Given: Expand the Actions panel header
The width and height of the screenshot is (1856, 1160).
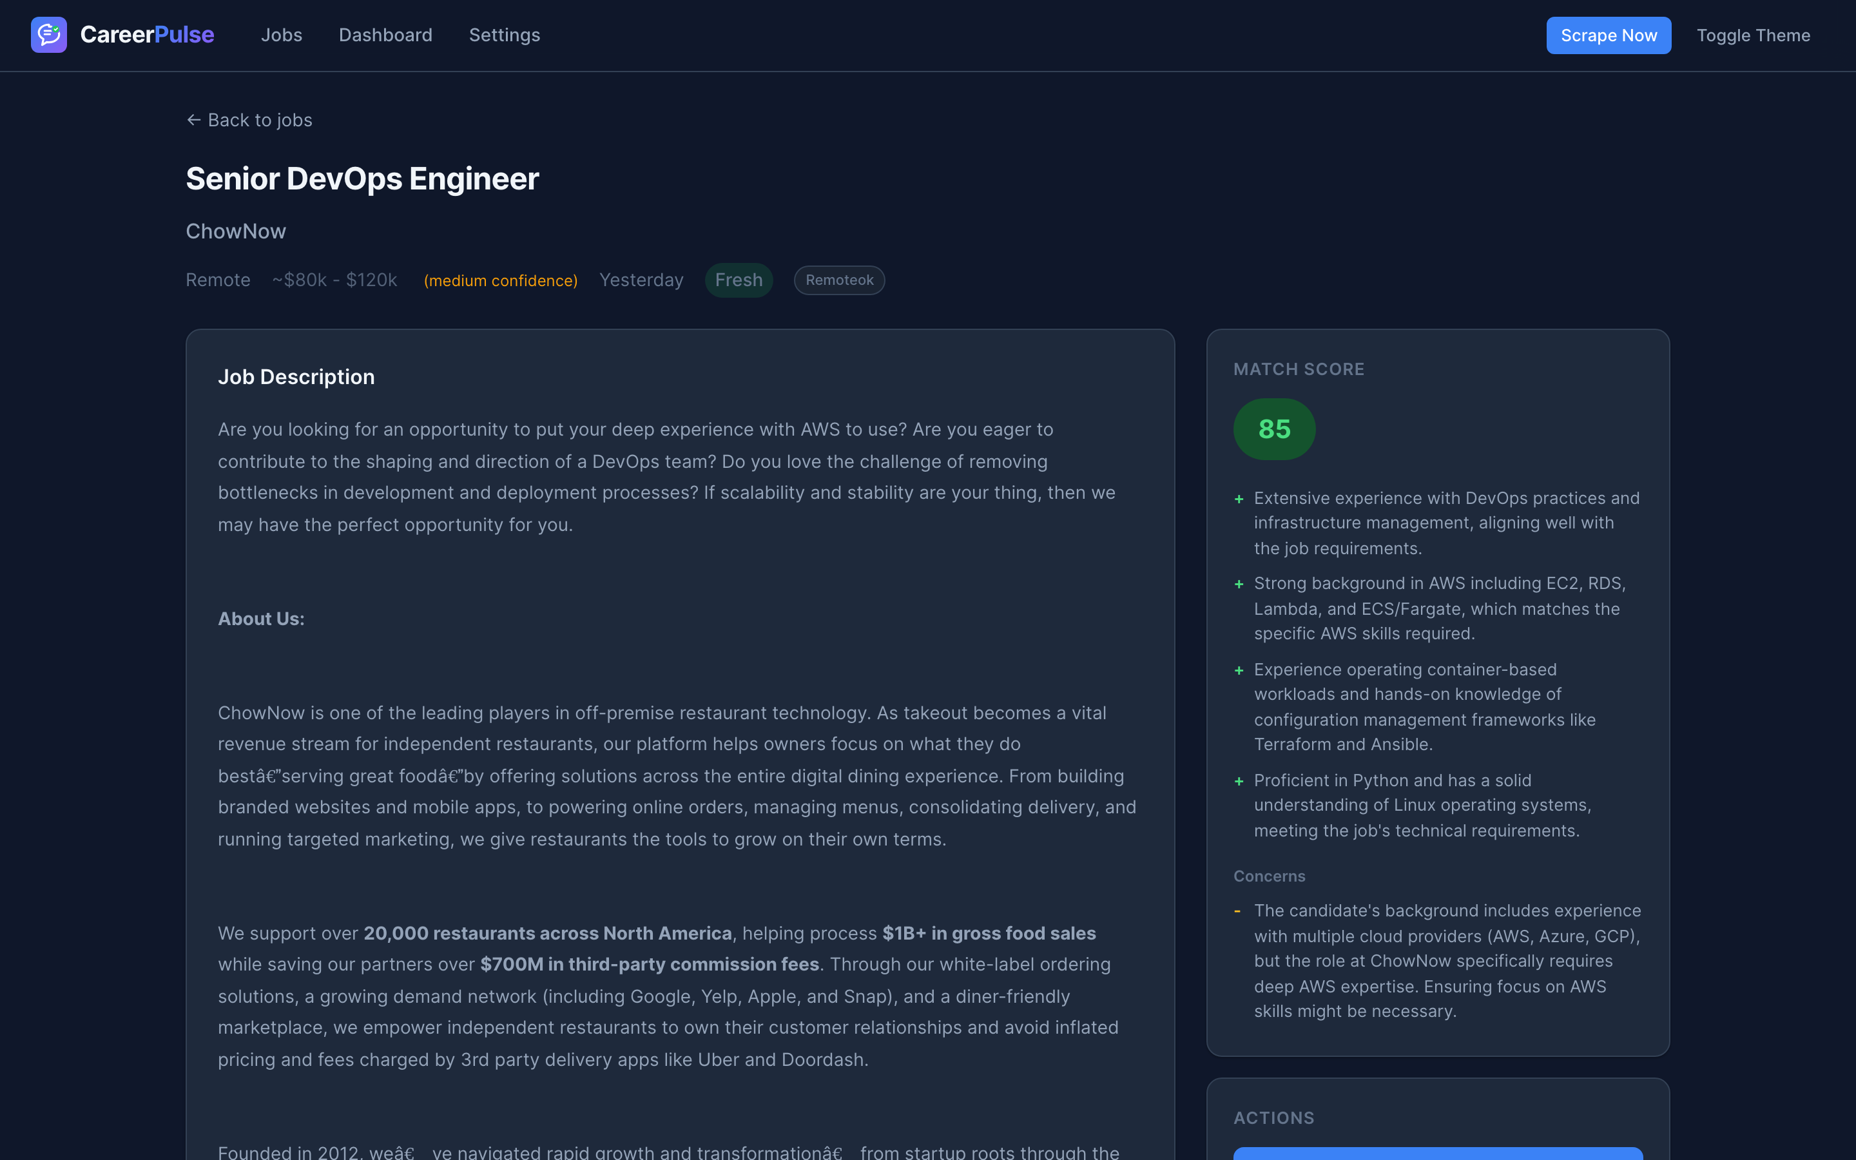Looking at the screenshot, I should tap(1273, 1118).
